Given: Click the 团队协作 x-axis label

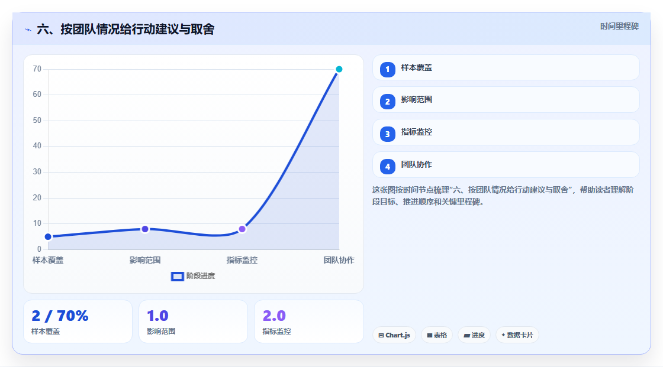Looking at the screenshot, I should [339, 260].
